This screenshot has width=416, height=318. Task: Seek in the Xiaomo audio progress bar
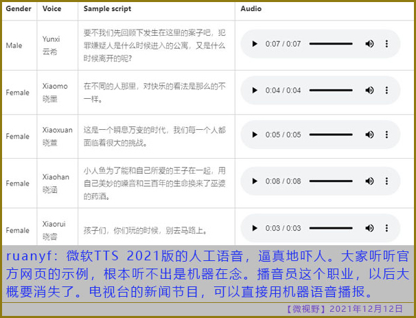pos(331,90)
